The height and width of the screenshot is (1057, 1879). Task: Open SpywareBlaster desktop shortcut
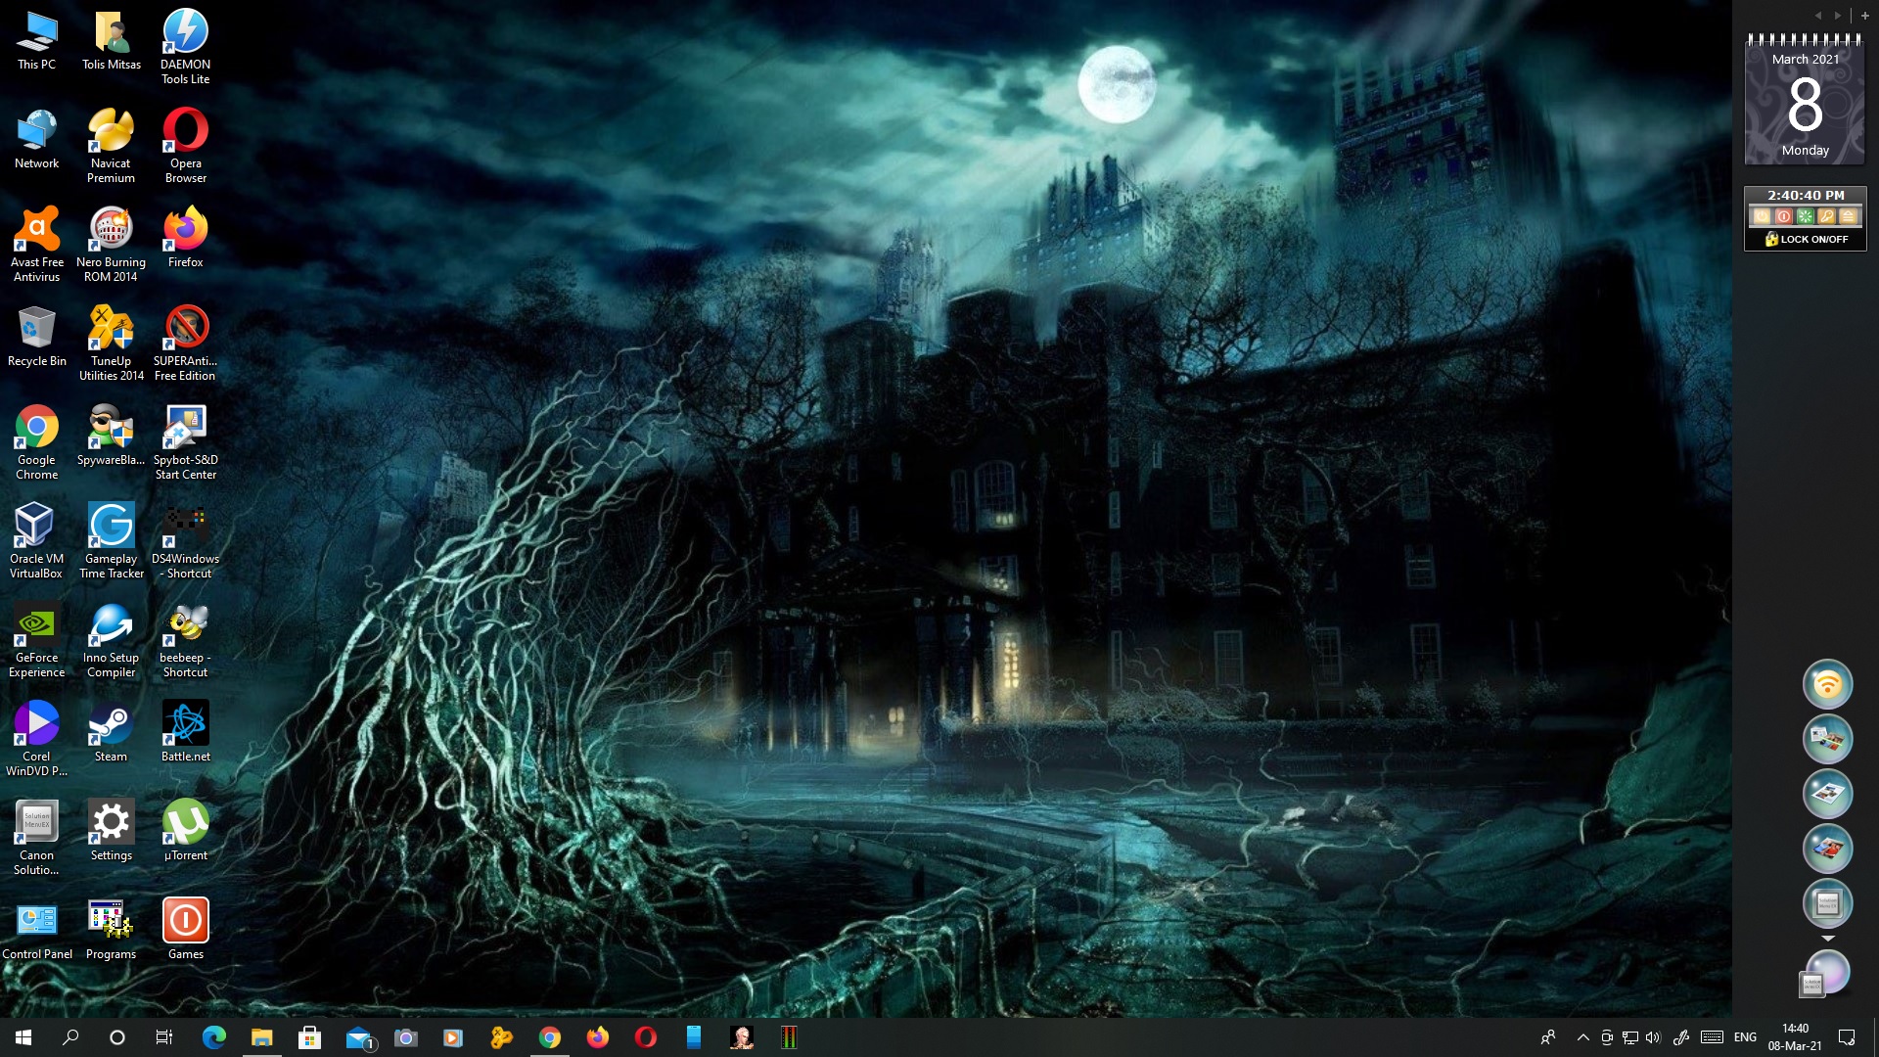[112, 436]
